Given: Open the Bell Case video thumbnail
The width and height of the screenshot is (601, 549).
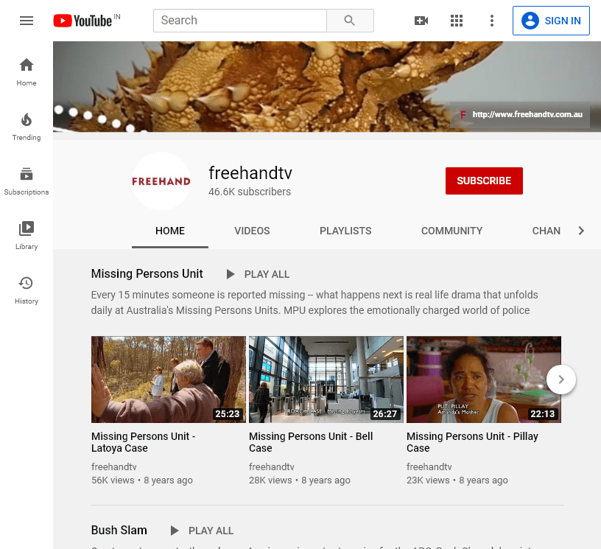Looking at the screenshot, I should tap(326, 380).
